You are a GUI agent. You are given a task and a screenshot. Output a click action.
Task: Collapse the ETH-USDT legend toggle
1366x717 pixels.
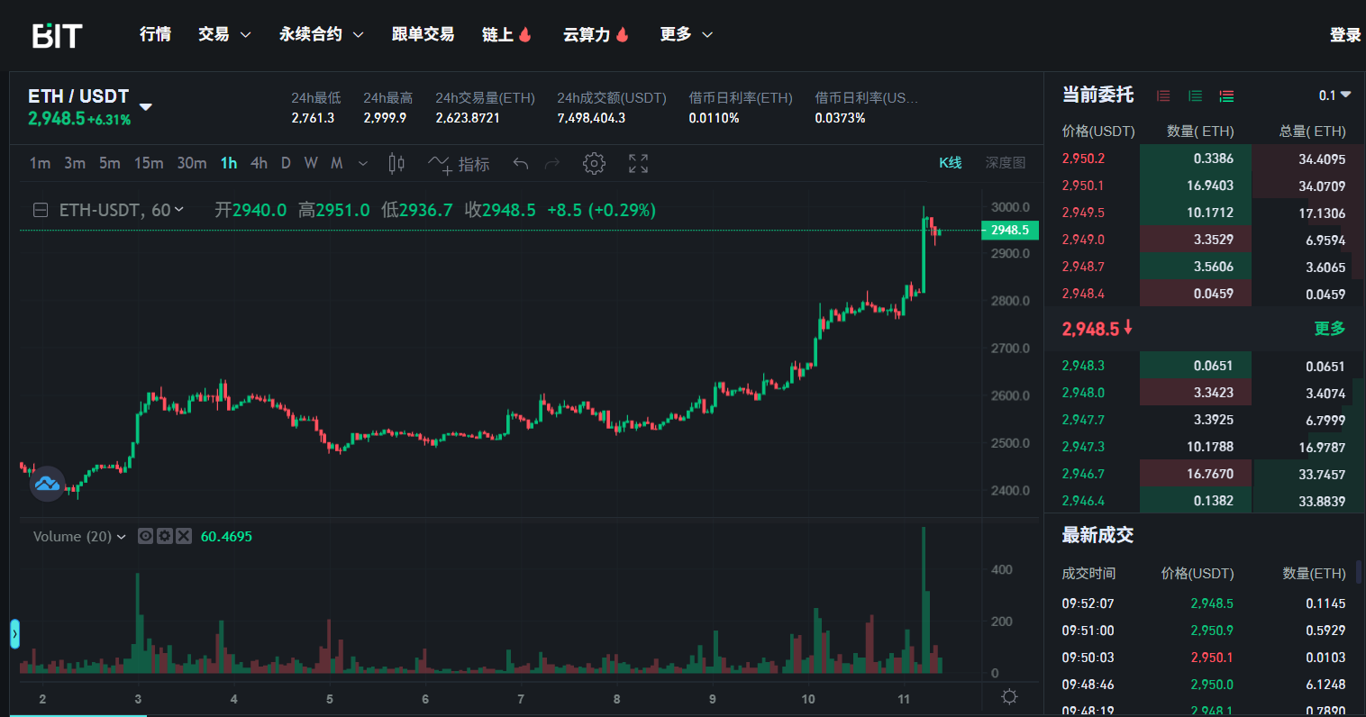41,210
